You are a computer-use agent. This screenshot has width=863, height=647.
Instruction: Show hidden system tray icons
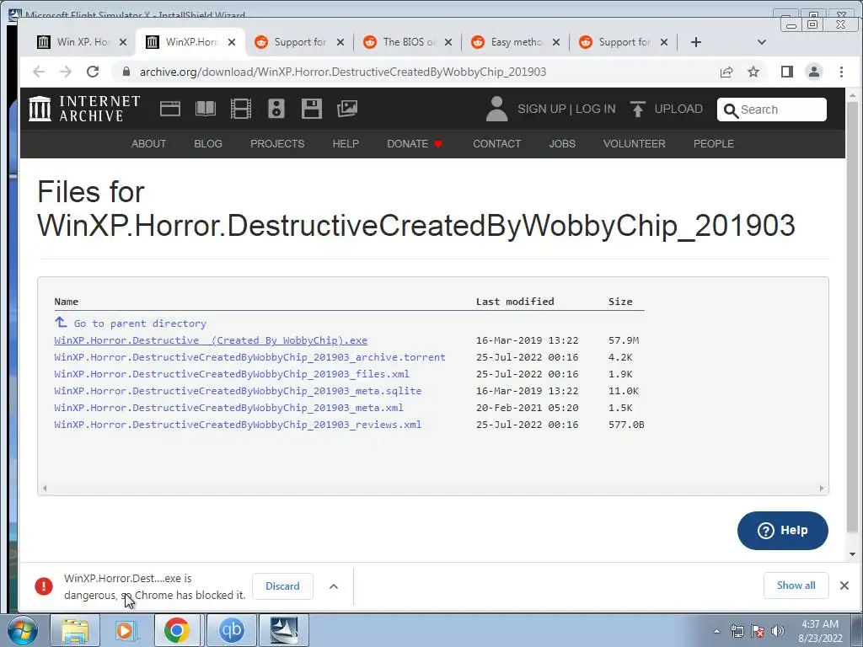[x=716, y=631]
